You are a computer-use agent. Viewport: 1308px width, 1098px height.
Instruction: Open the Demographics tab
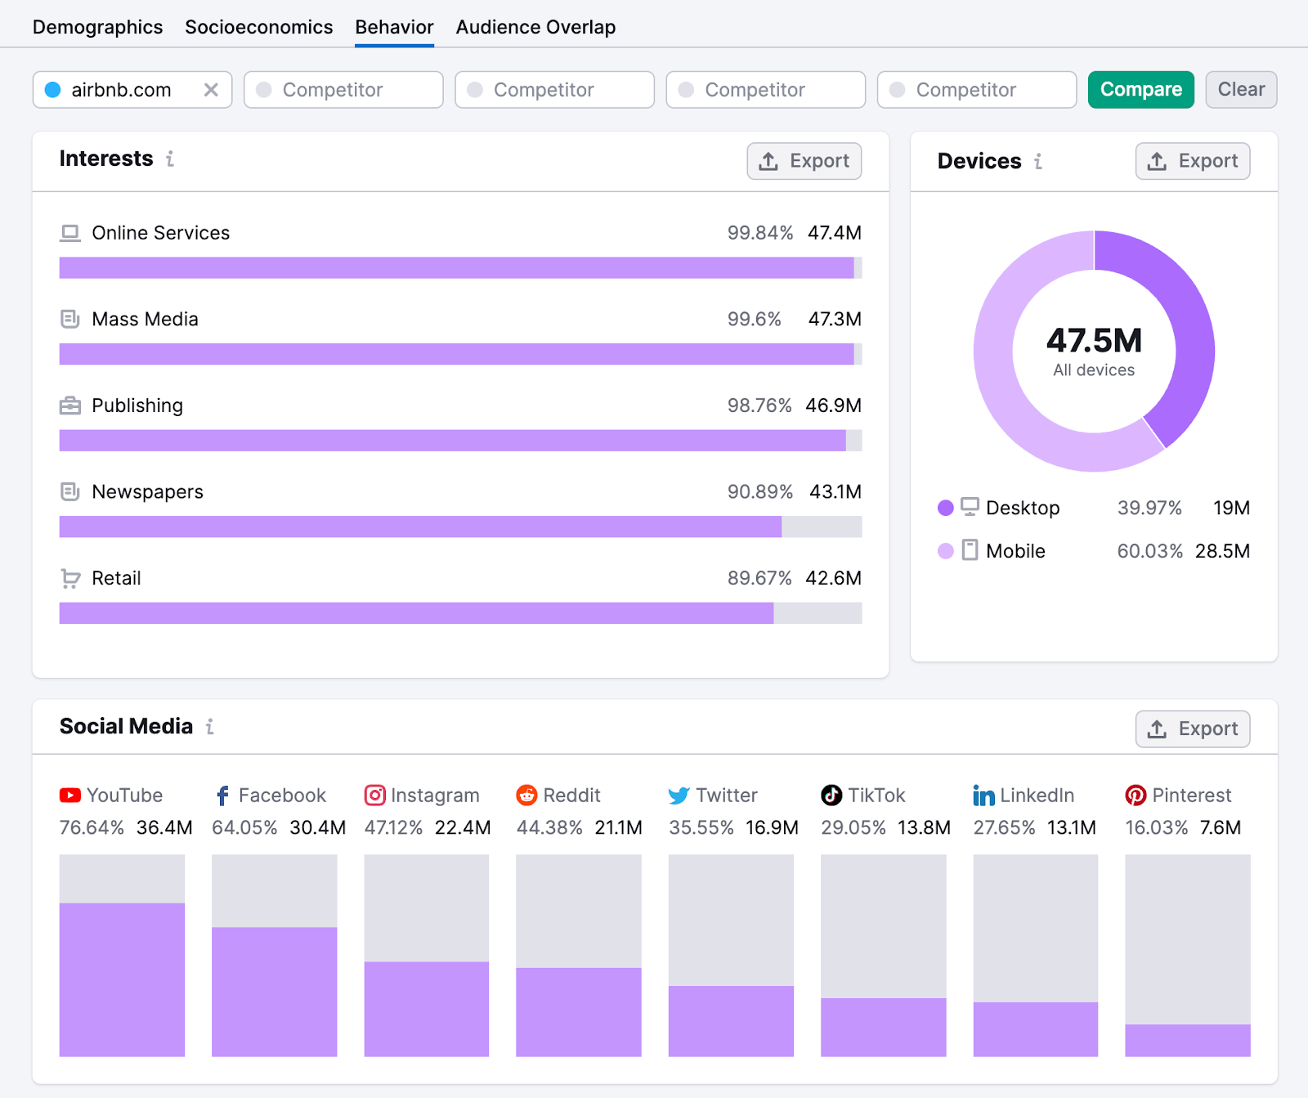point(97,27)
